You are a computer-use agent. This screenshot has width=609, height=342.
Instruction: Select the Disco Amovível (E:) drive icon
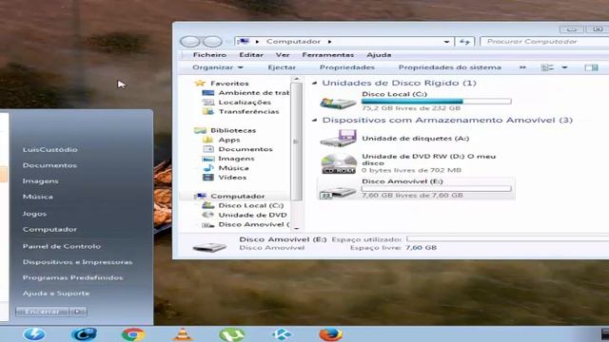coord(338,191)
